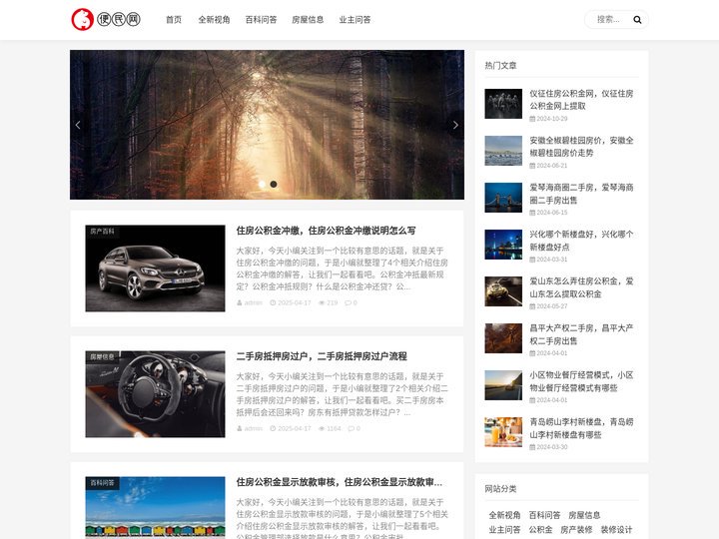Select 公积金 category link
Image resolution: width=719 pixels, height=539 pixels.
(540, 530)
